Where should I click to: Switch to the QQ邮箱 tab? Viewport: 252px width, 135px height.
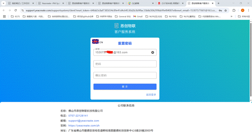click(141, 3)
